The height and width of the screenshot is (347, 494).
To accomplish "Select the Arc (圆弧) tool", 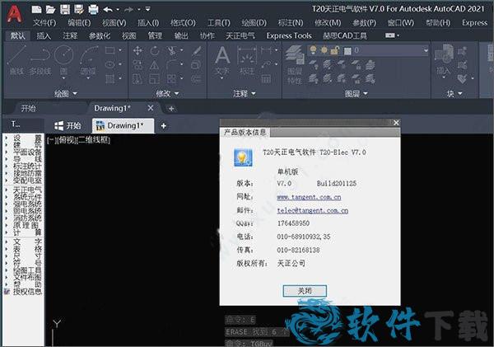I will [88, 60].
